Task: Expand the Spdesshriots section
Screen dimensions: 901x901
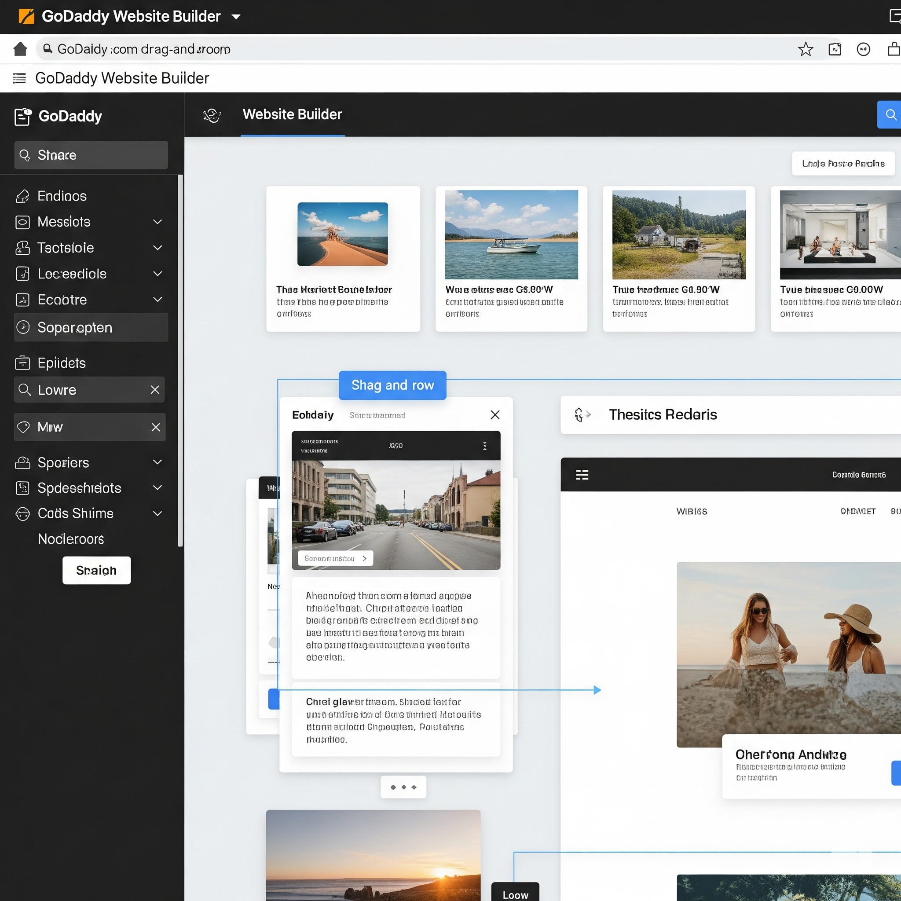Action: pos(157,488)
